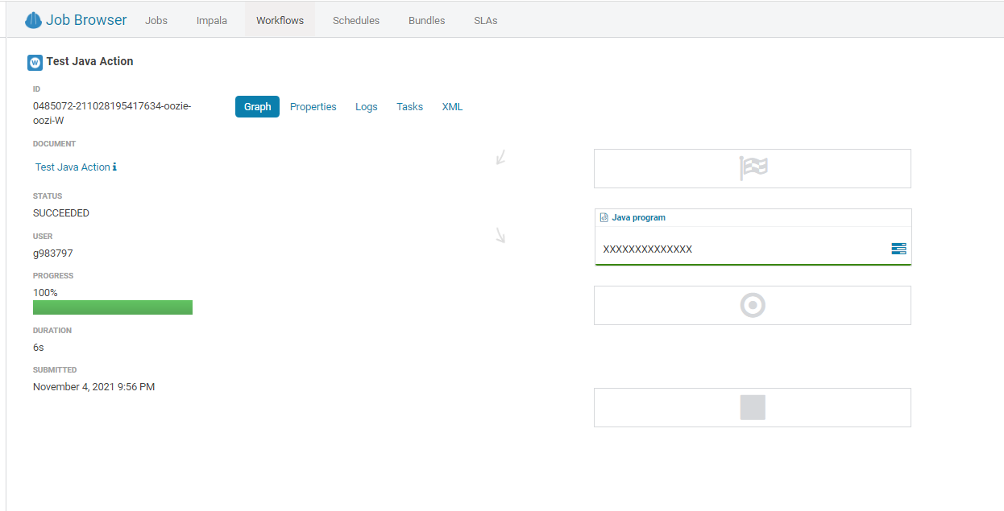The height and width of the screenshot is (511, 1004).
Task: Click the start flag node icon
Action: pyautogui.click(x=753, y=168)
